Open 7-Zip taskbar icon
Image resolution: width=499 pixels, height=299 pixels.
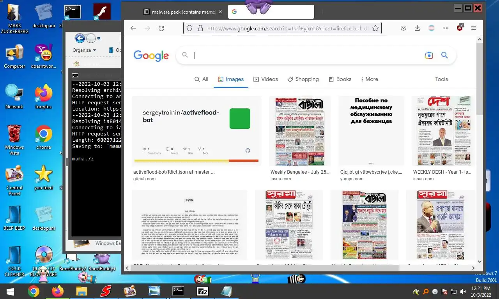coord(203,291)
